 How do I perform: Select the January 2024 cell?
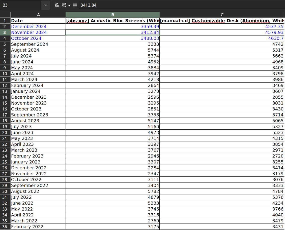38,91
